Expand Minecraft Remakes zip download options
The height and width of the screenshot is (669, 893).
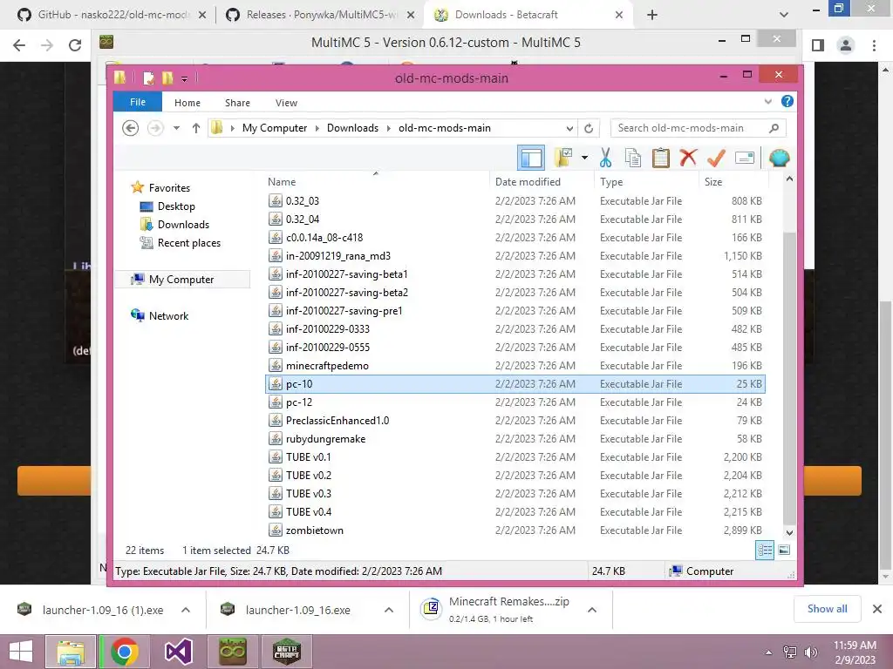click(x=592, y=610)
